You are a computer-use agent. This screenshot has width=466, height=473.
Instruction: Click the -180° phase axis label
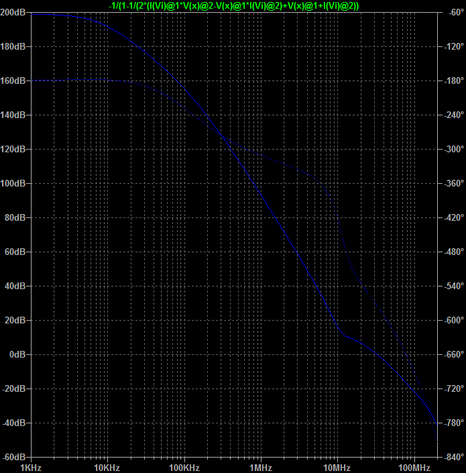pyautogui.click(x=454, y=81)
